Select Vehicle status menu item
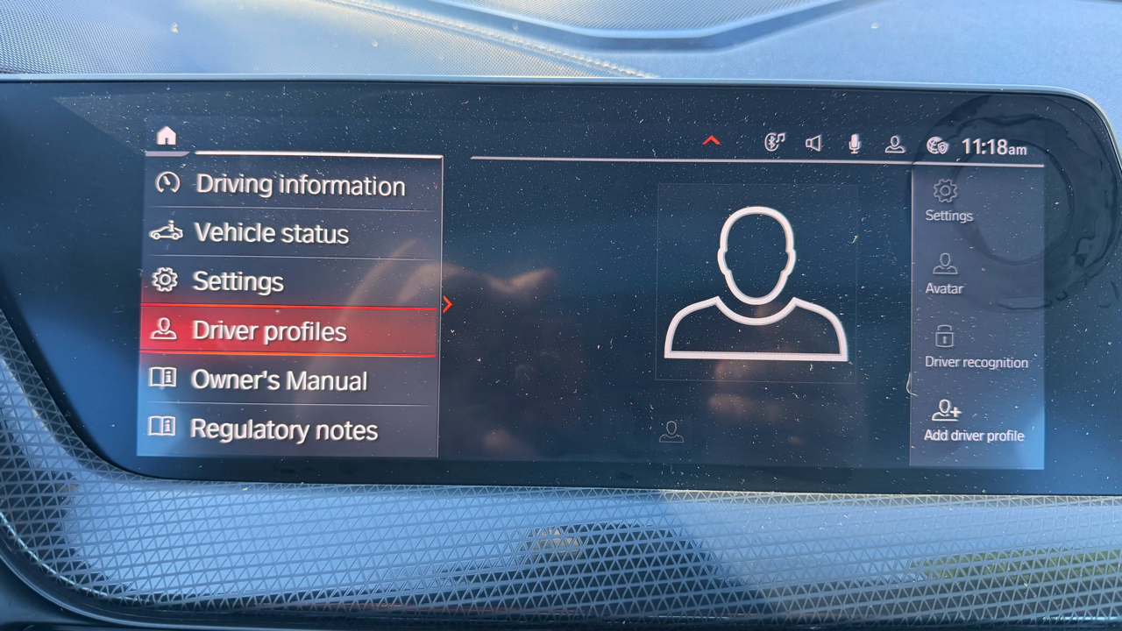The image size is (1122, 631). point(271,233)
